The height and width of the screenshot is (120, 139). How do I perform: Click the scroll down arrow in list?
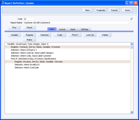coord(132,112)
